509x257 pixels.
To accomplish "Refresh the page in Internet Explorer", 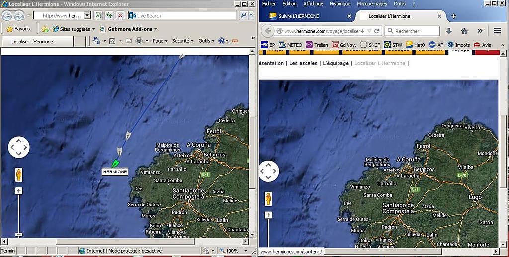I will tap(109, 15).
